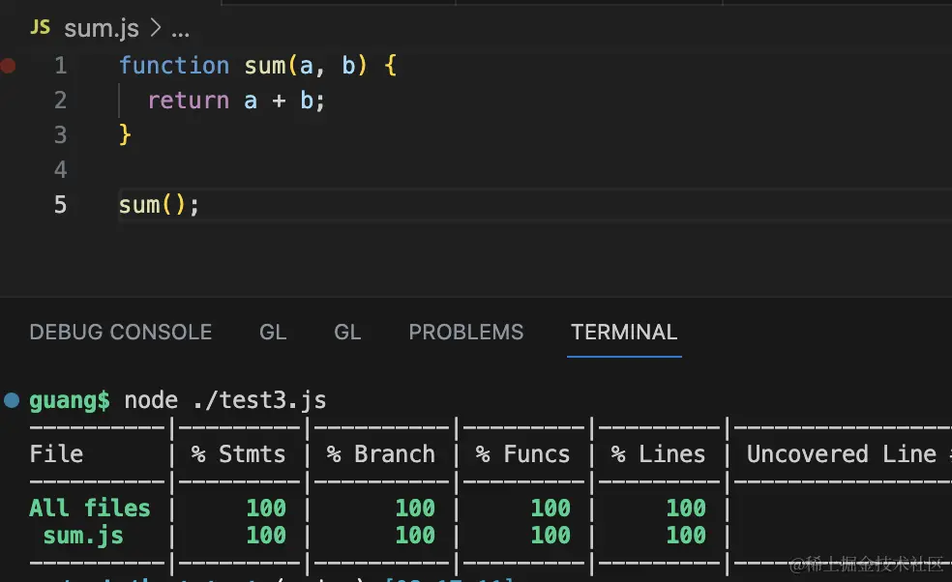Click the blue command marker in terminal
The height and width of the screenshot is (582, 952).
[11, 399]
